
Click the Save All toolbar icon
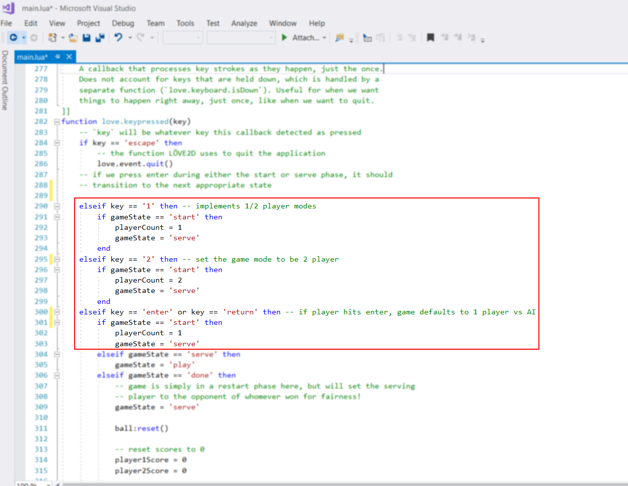100,37
